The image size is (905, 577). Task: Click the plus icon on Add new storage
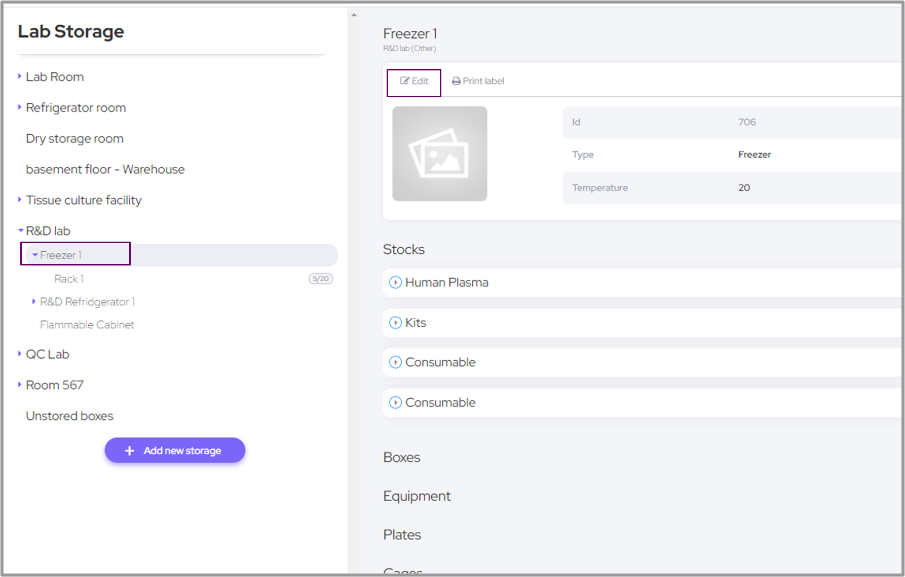click(x=130, y=450)
